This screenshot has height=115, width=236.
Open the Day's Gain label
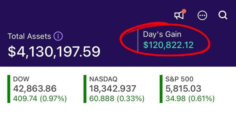coord(162,34)
